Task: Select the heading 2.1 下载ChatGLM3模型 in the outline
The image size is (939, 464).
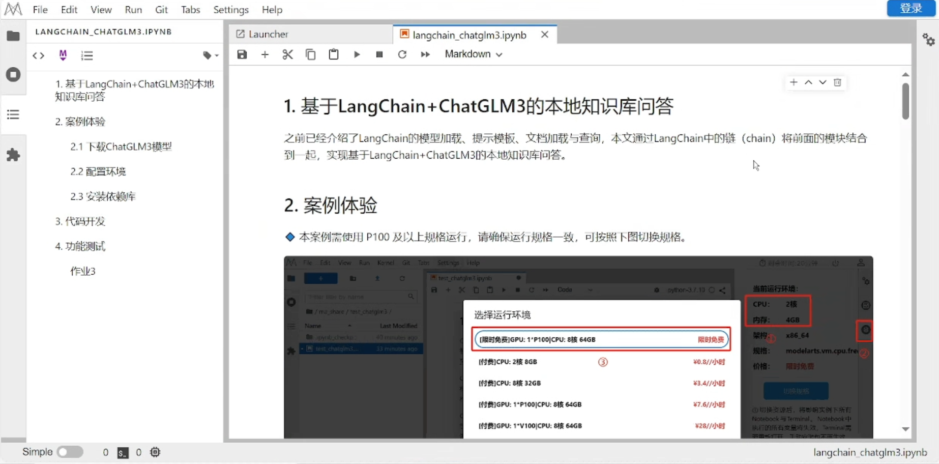Action: click(x=122, y=147)
